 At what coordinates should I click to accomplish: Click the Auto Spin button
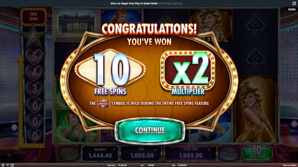(x=229, y=154)
